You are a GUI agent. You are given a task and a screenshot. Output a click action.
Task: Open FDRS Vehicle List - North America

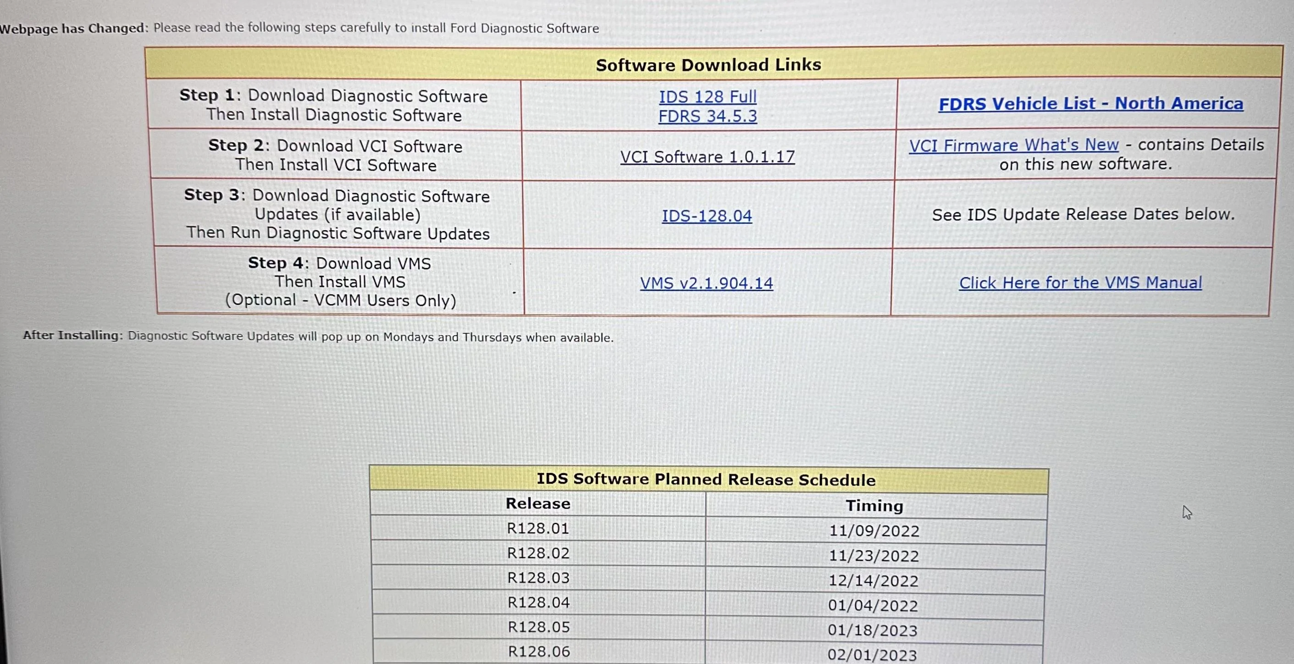(1090, 104)
